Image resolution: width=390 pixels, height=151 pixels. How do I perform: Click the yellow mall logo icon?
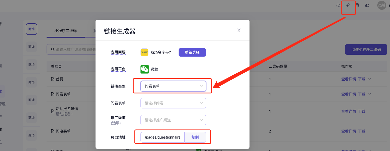point(144,52)
